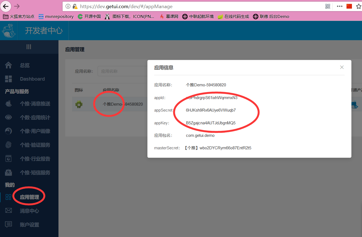
Task: Click the ship icon for 个推·消息推送
Action: pyautogui.click(x=8, y=104)
